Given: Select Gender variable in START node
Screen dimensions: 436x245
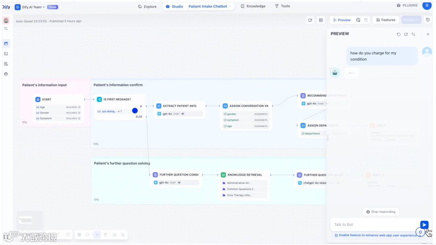Looking at the screenshot, I should [x=58, y=113].
